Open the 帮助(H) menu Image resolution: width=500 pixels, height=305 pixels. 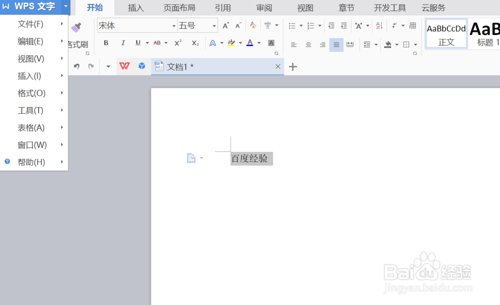[x=34, y=162]
